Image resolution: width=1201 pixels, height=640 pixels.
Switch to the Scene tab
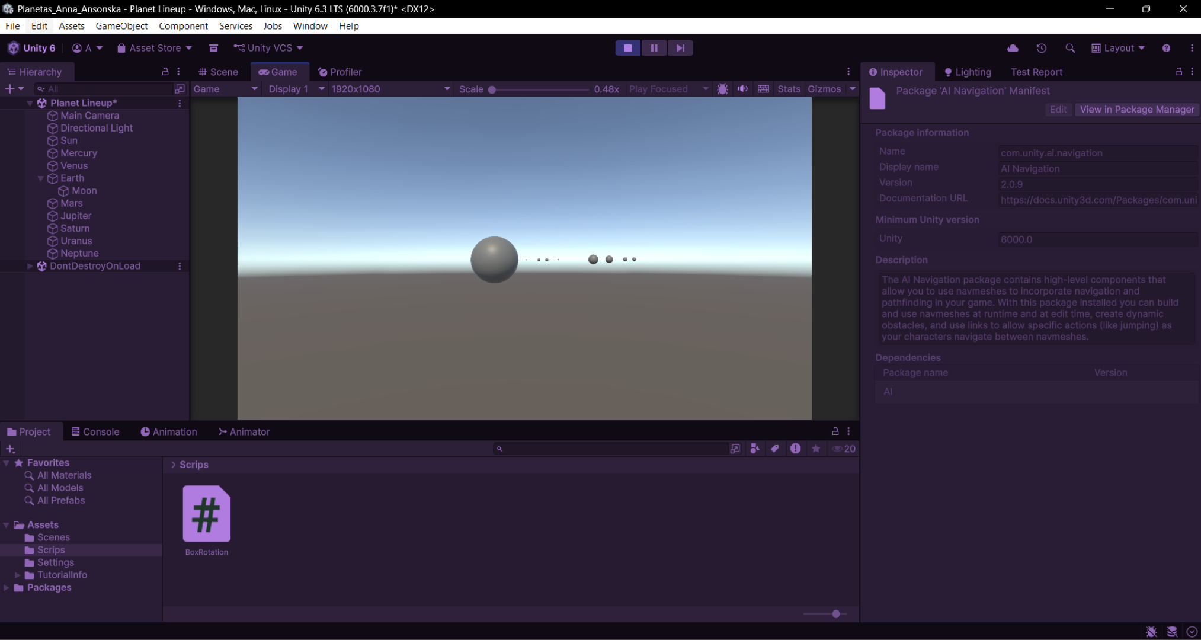point(218,72)
